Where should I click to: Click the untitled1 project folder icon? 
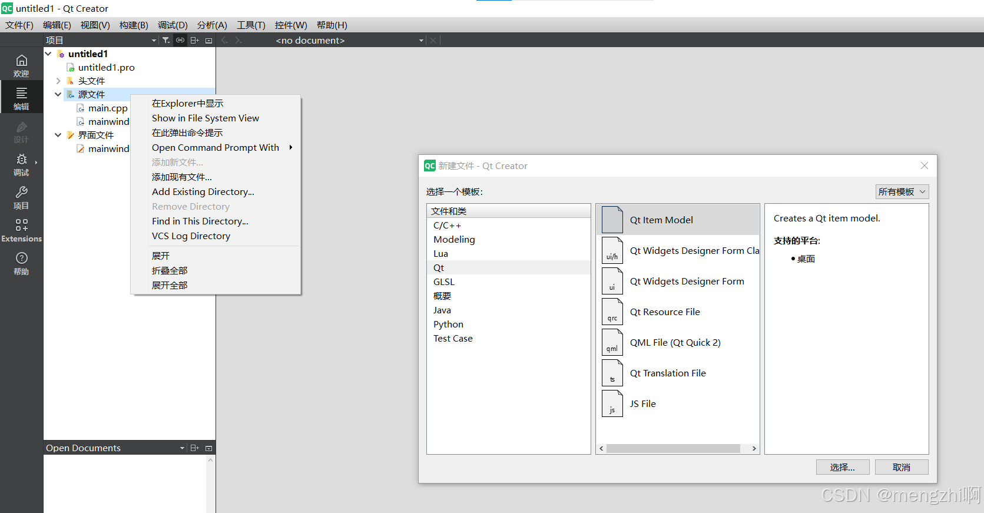pos(61,54)
